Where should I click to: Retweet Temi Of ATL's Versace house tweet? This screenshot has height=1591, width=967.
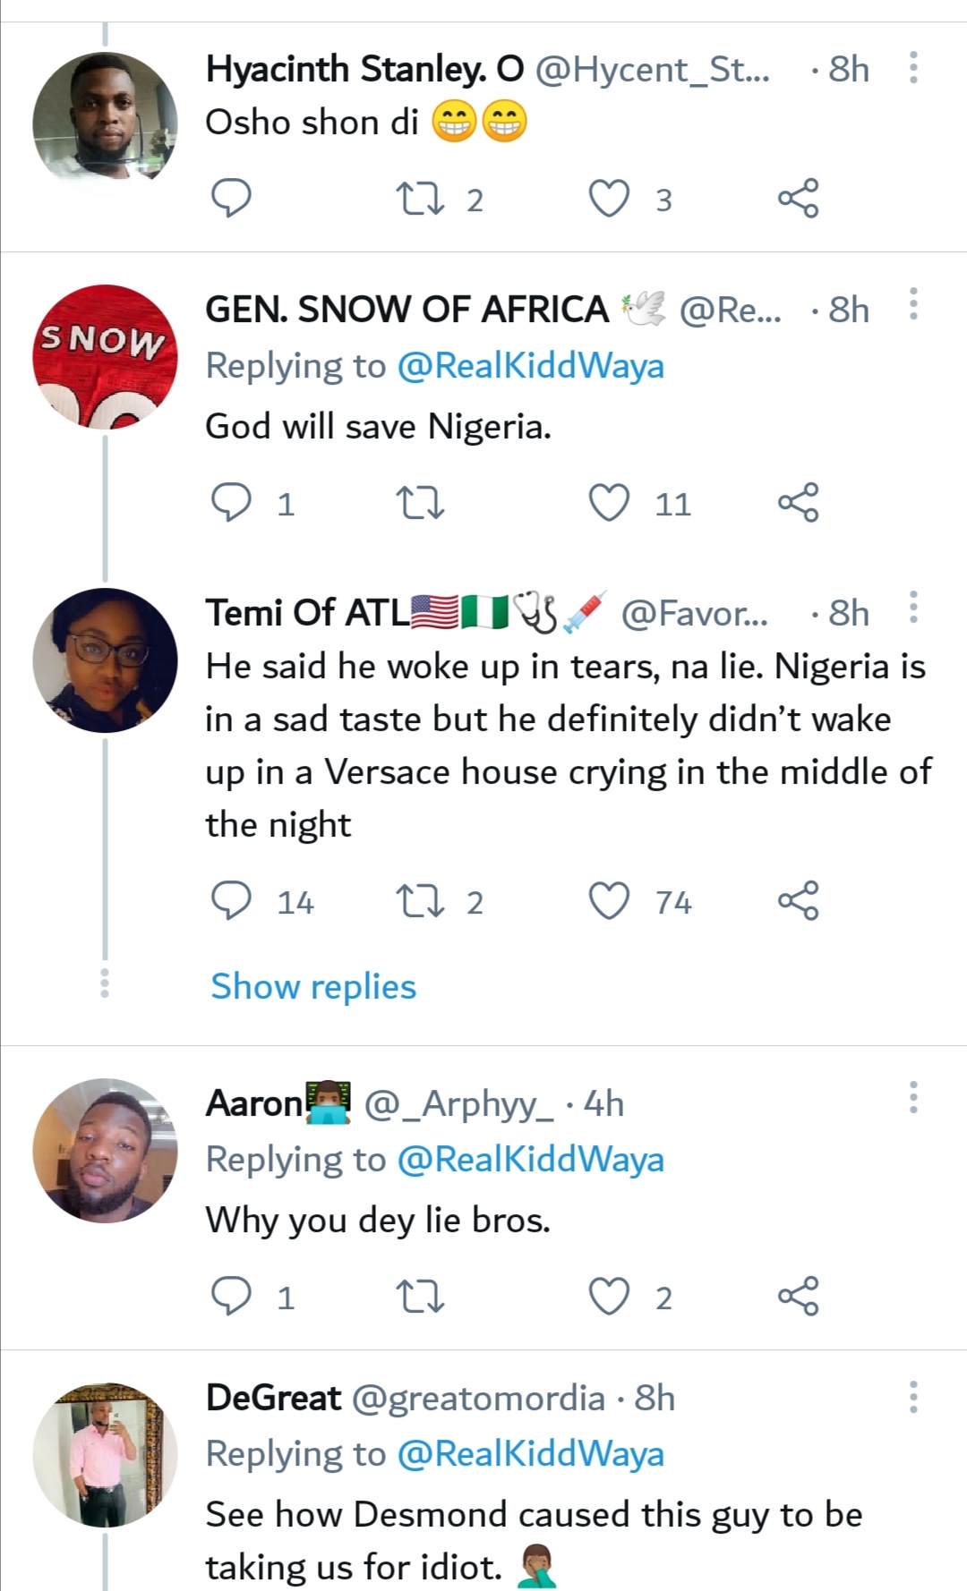click(x=420, y=901)
